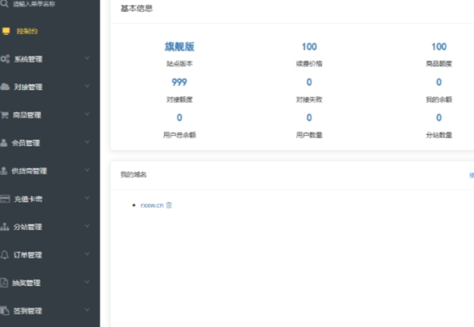Click the 基本信息 card heading
Screen dimensions: 474x327
137,8
